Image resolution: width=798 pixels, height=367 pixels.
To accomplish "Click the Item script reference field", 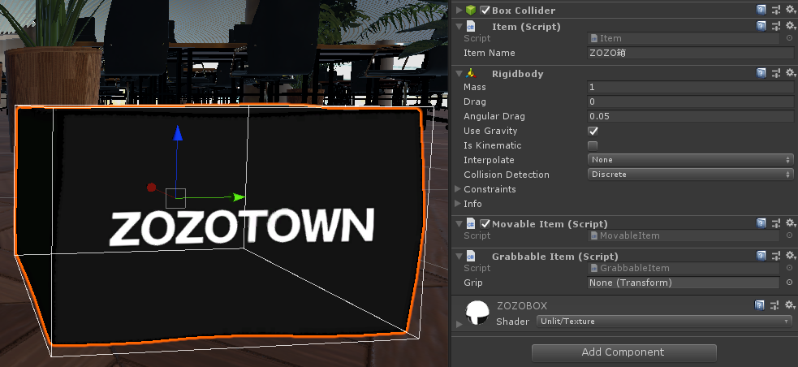I will (x=684, y=38).
